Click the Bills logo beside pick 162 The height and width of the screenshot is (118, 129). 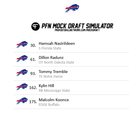pos(22,87)
